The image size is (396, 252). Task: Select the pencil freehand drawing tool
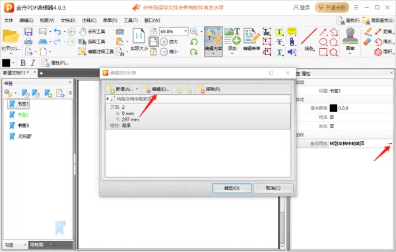point(368,32)
